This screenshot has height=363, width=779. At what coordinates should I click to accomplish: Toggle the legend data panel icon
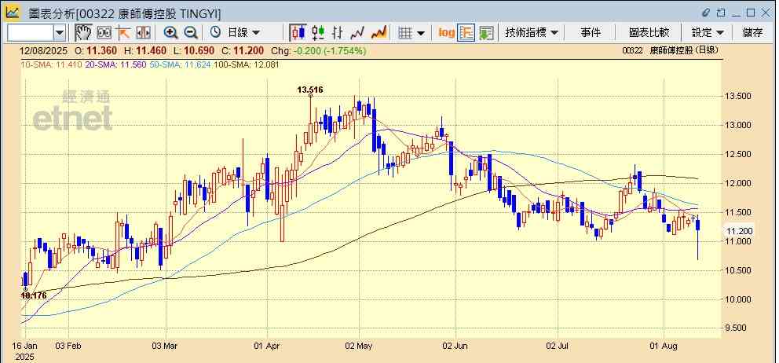click(466, 33)
